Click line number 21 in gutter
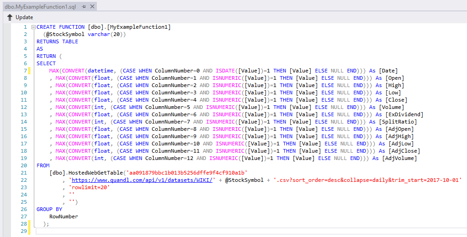Screen dimensions: 467x237 (24, 173)
